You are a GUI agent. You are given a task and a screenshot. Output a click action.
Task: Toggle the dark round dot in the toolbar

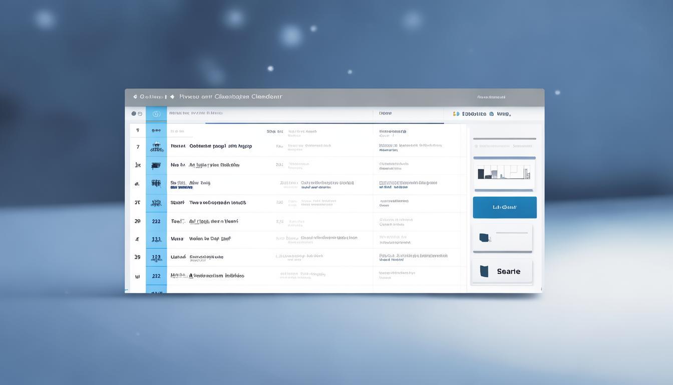(x=134, y=114)
